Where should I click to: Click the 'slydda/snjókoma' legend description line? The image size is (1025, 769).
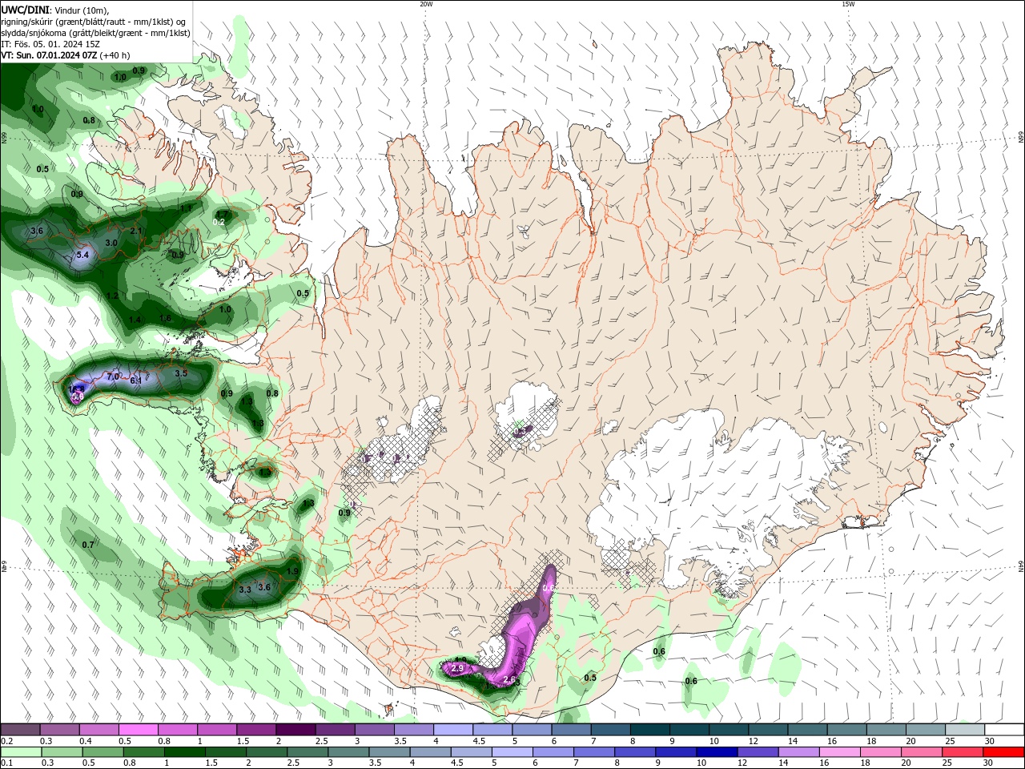coord(95,33)
